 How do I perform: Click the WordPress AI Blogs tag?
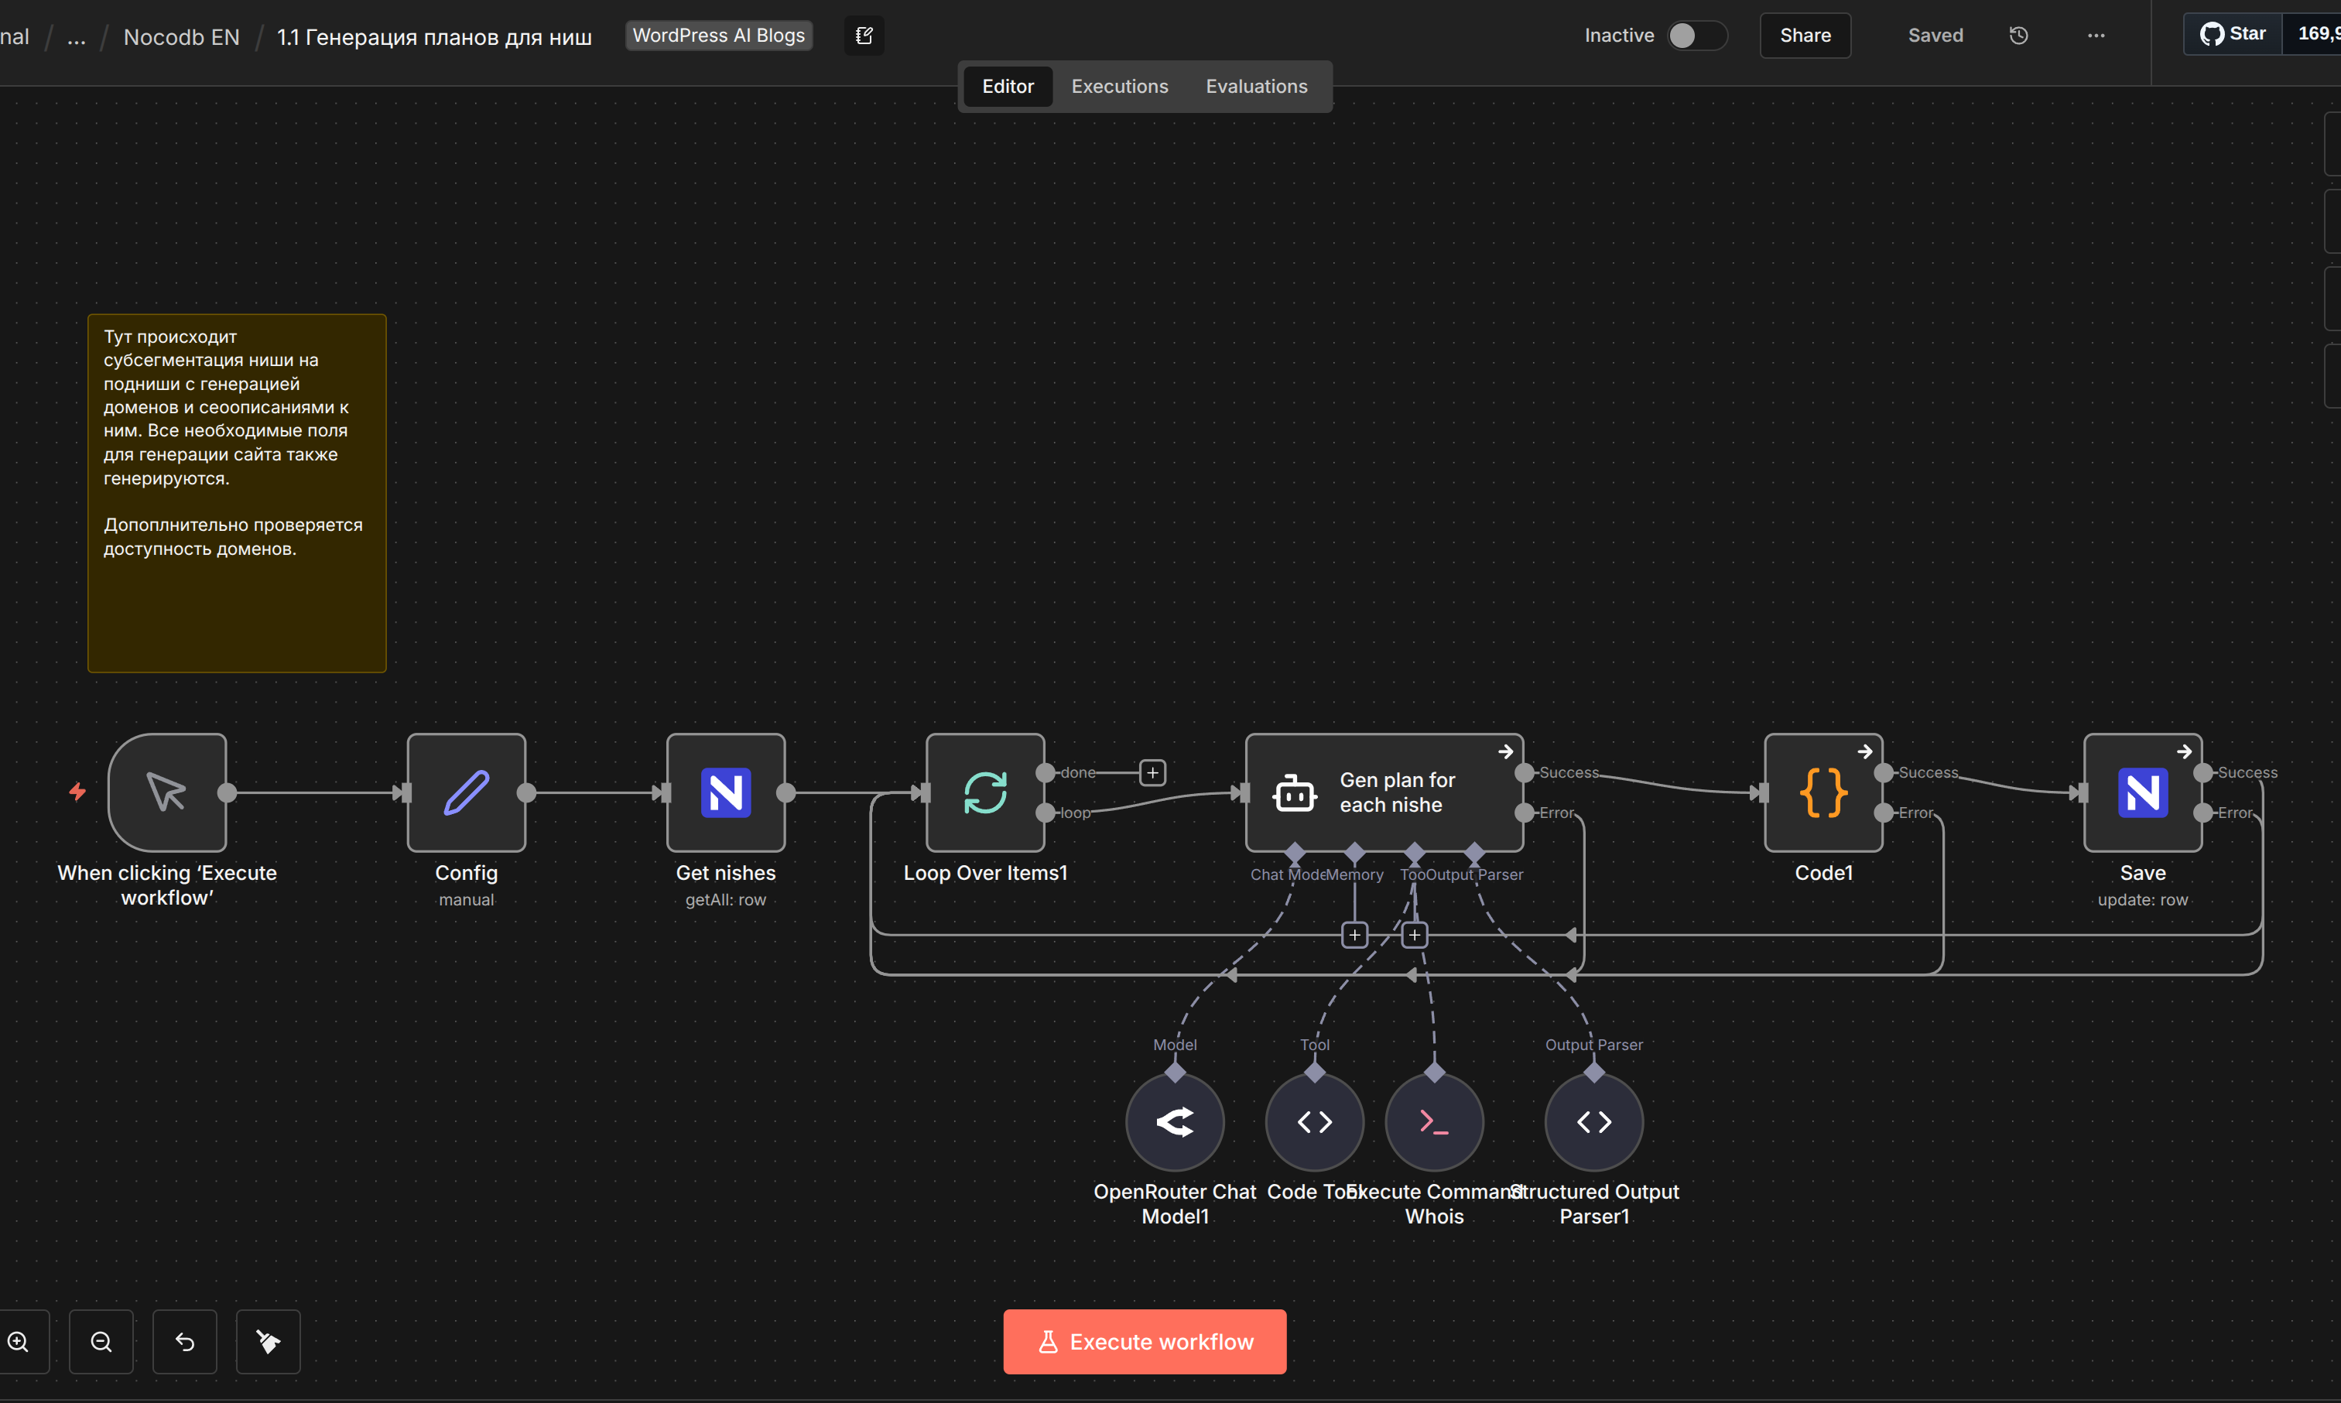(x=717, y=36)
